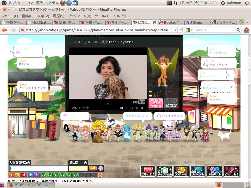The image size is (251, 188).
Task: Trigger the yellow-orange avatar emote icon
Action: [18, 175]
